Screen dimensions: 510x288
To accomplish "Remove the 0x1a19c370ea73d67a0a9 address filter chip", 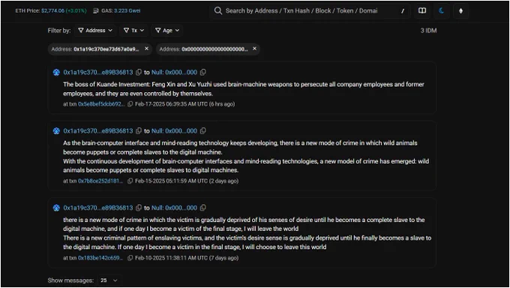I will point(146,49).
